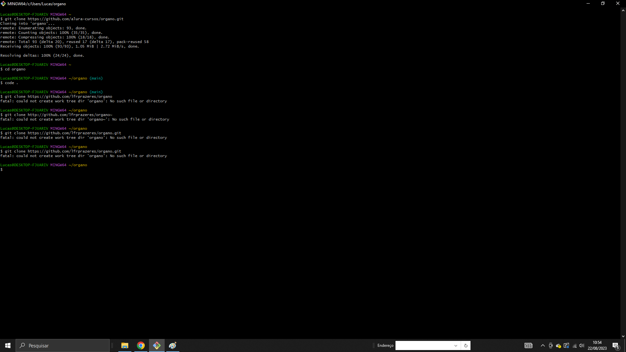626x352 pixels.
Task: Click the "code ." command line
Action: (x=9, y=83)
